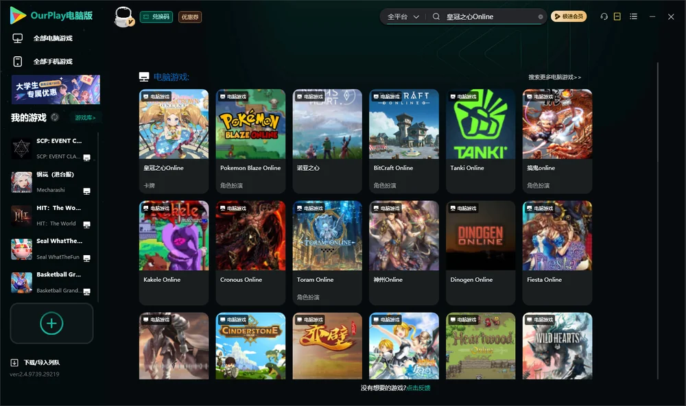
Task: Open the Heartwood Online card
Action: pos(480,346)
